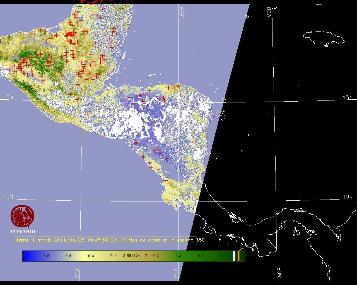Click the CONABIO bird logo emblem

[22, 217]
